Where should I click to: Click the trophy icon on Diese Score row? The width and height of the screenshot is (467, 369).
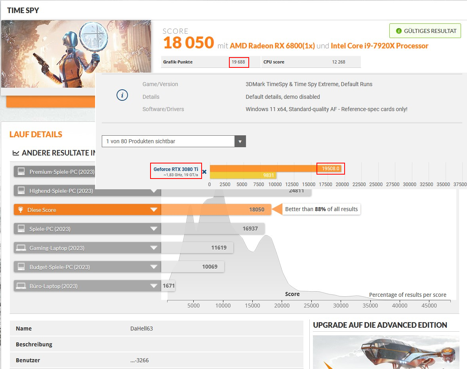pyautogui.click(x=21, y=210)
